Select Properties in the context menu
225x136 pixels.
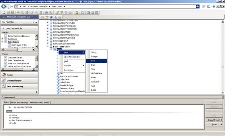[72, 70]
